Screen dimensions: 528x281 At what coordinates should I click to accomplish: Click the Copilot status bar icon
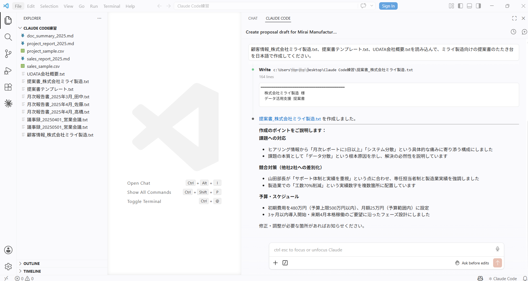coord(480,279)
